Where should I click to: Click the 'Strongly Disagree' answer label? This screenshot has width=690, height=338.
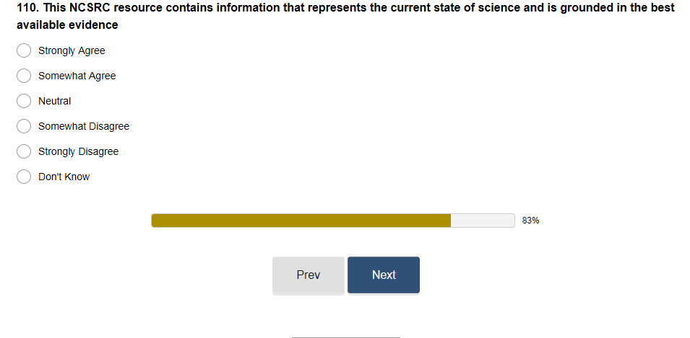(78, 152)
